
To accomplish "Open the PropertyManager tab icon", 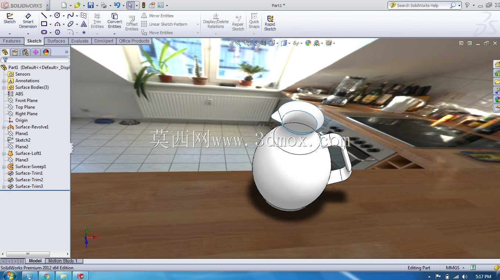I will (x=15, y=52).
